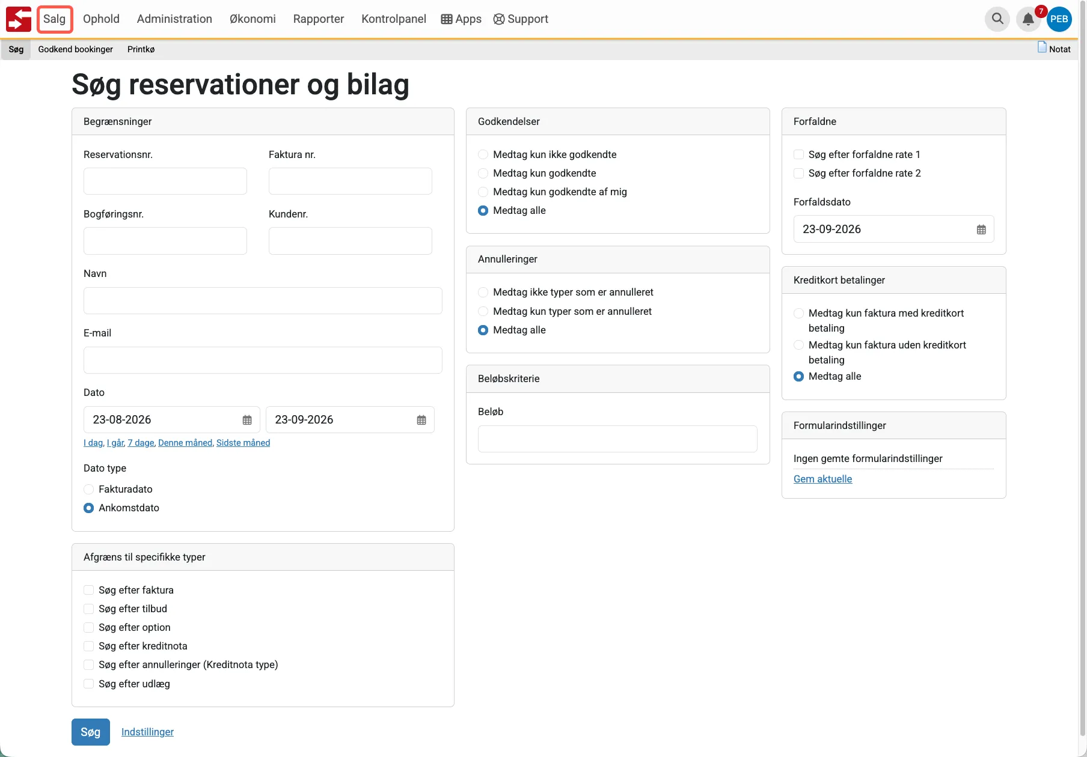Open the Salg menu
Image resolution: width=1087 pixels, height=757 pixels.
point(55,19)
